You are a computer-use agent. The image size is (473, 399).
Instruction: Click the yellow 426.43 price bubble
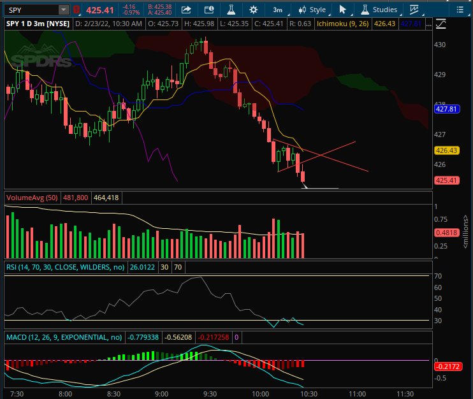pyautogui.click(x=447, y=150)
